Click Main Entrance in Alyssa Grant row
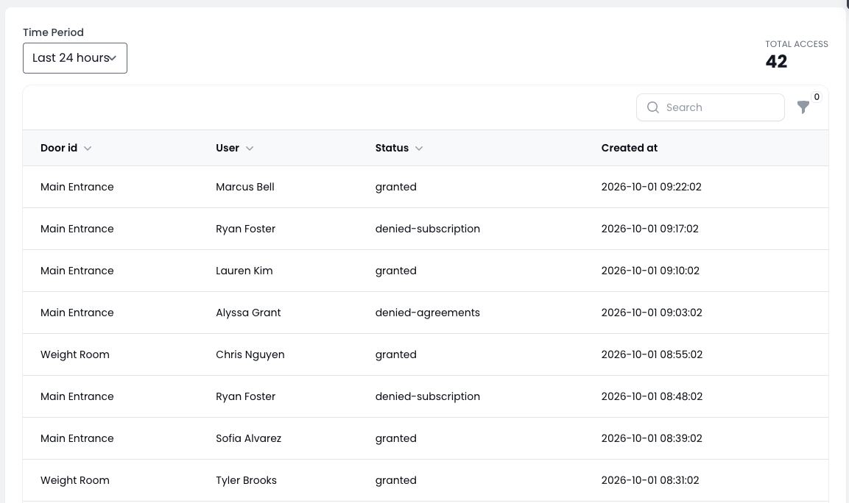The height and width of the screenshot is (503, 849). tap(77, 313)
